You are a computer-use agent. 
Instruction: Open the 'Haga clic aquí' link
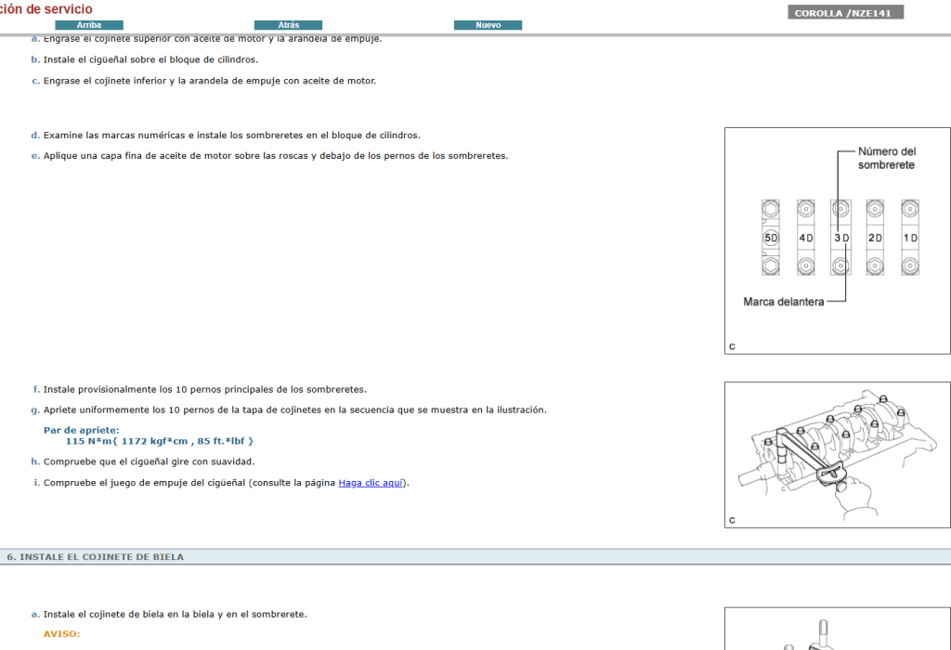tap(371, 482)
